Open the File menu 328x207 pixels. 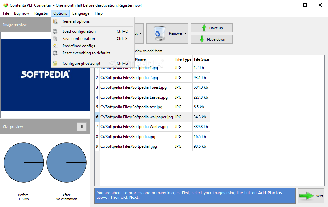[6, 13]
